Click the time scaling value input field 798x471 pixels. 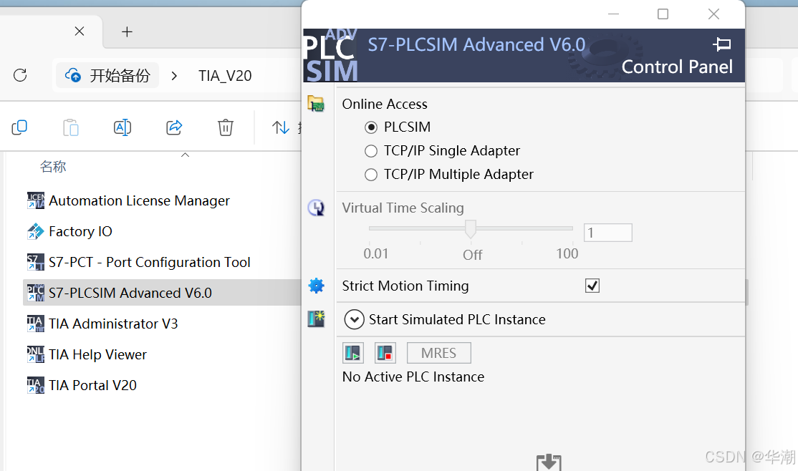(x=607, y=232)
